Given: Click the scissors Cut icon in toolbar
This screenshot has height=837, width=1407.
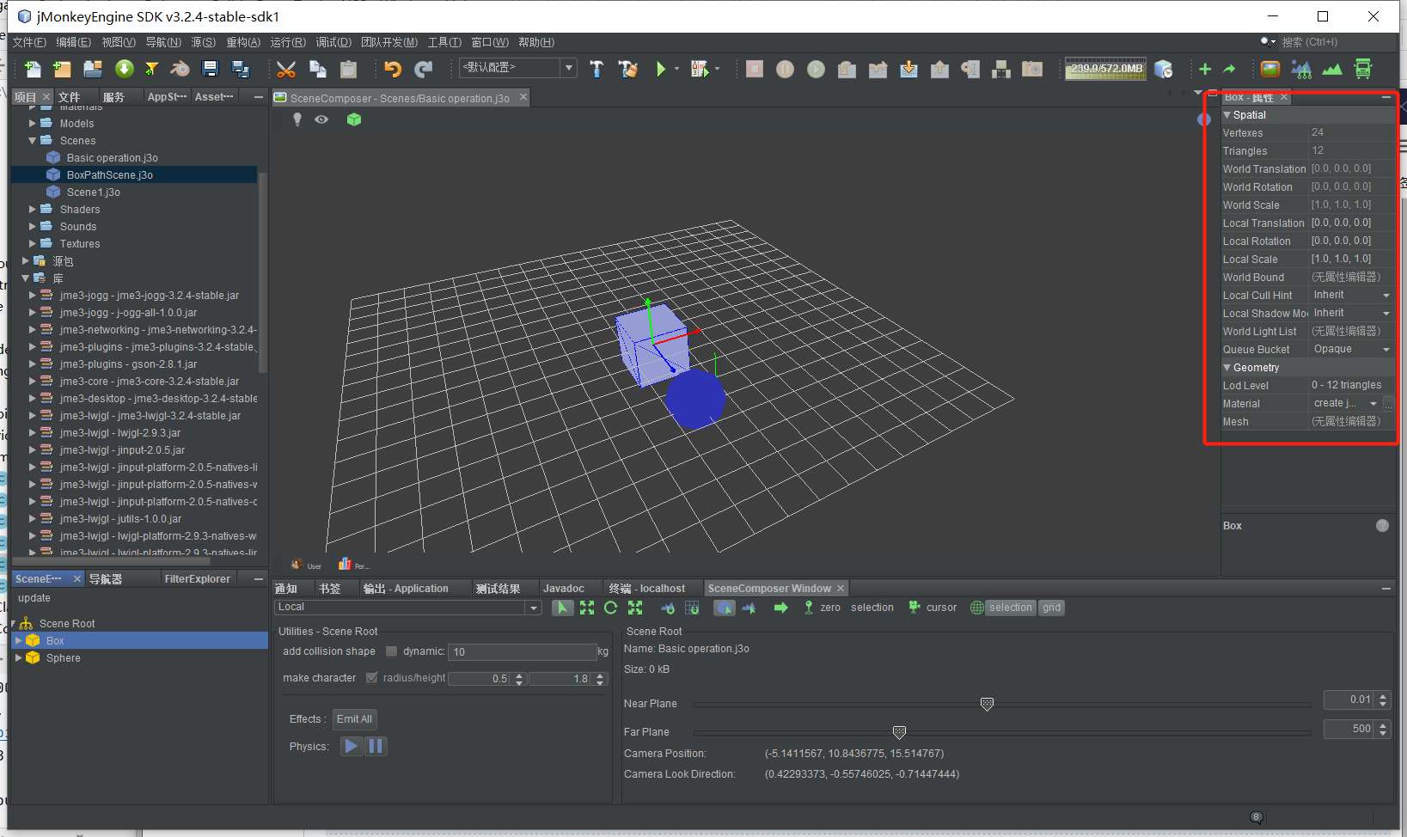Looking at the screenshot, I should tap(286, 70).
